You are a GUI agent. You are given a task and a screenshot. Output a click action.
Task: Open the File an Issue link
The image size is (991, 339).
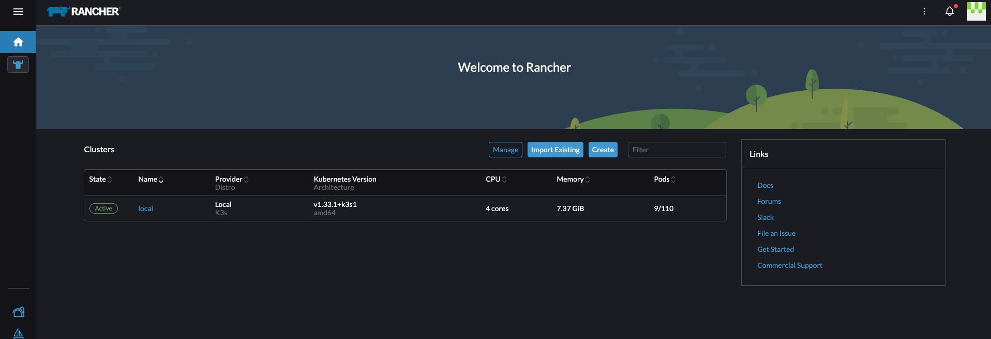(x=776, y=233)
